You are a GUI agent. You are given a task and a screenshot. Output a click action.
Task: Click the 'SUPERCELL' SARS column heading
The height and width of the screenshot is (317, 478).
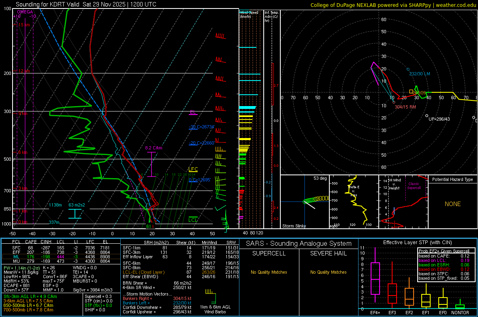pos(269,253)
